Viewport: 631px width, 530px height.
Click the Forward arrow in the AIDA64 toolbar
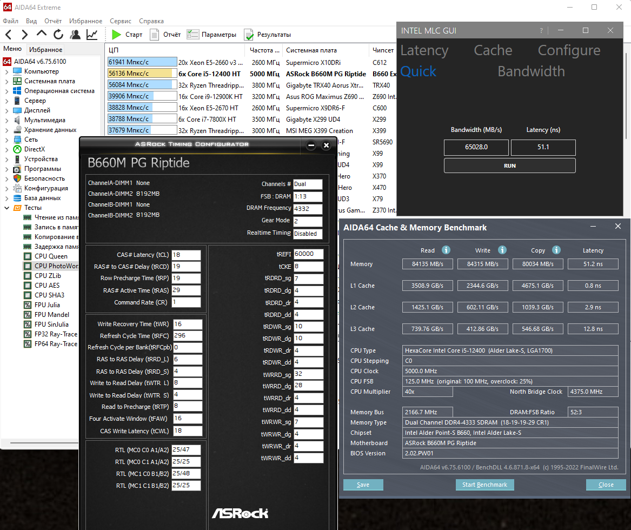tap(25, 35)
